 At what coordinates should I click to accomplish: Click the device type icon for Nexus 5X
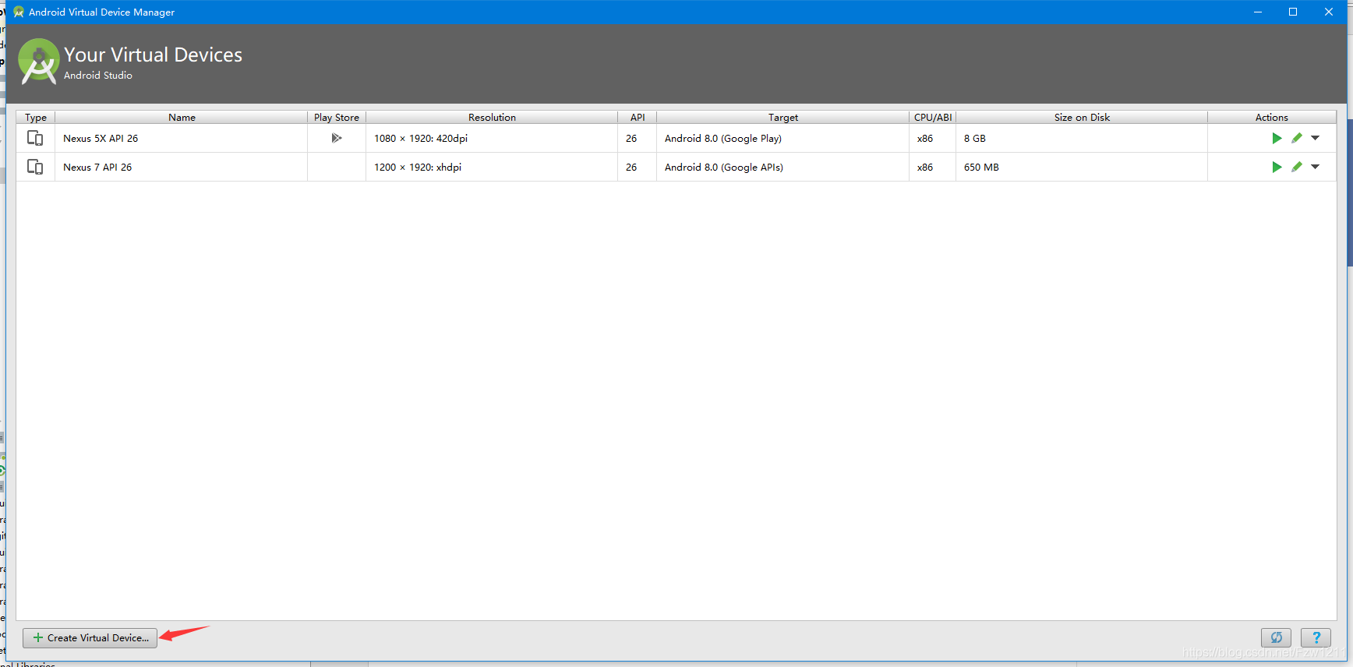35,139
